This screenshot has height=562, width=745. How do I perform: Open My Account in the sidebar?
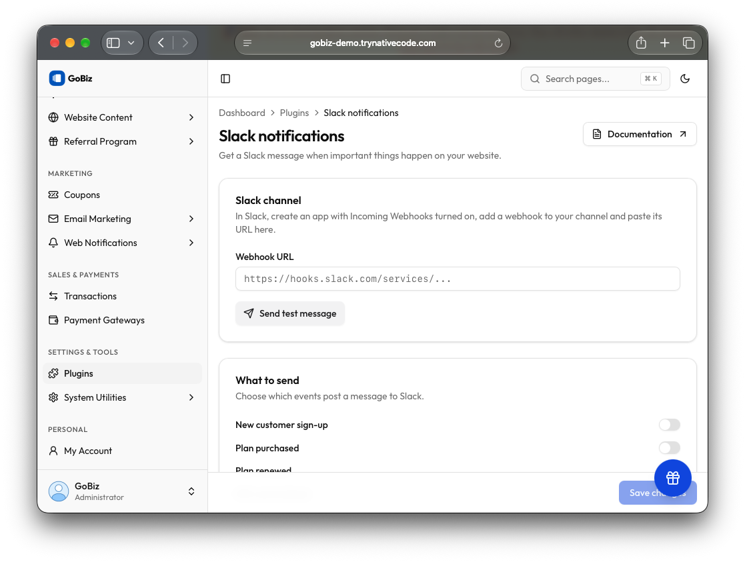click(x=122, y=451)
